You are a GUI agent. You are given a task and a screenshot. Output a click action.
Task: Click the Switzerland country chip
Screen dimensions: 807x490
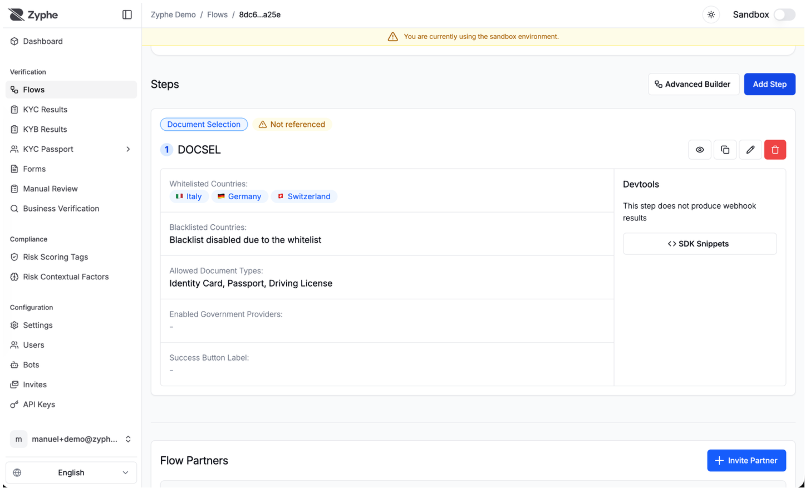(x=304, y=196)
